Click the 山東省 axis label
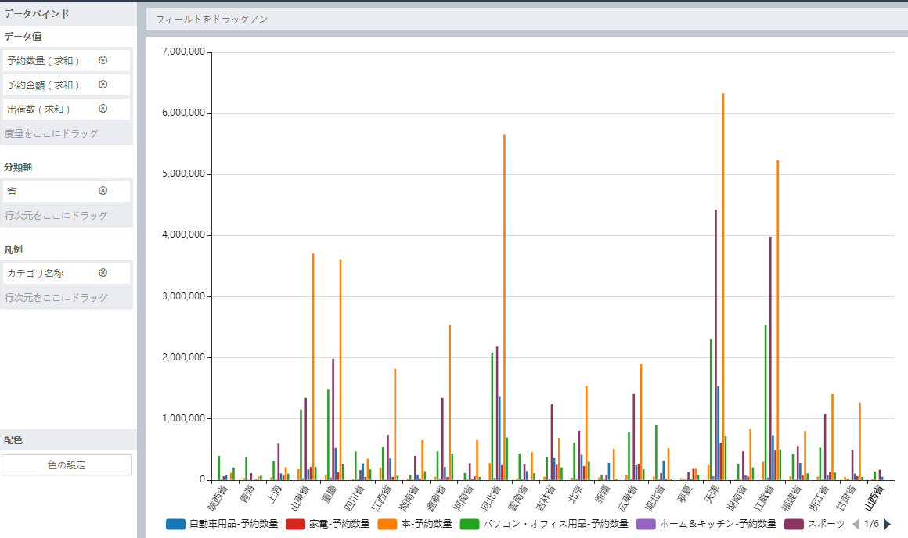Screen dimensions: 908x538 300,497
